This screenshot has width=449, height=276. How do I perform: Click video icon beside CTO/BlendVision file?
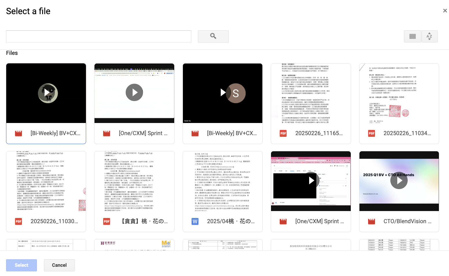371,221
